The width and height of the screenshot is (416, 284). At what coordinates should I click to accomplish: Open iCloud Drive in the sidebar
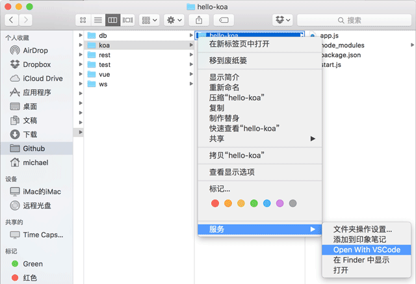[x=42, y=79]
